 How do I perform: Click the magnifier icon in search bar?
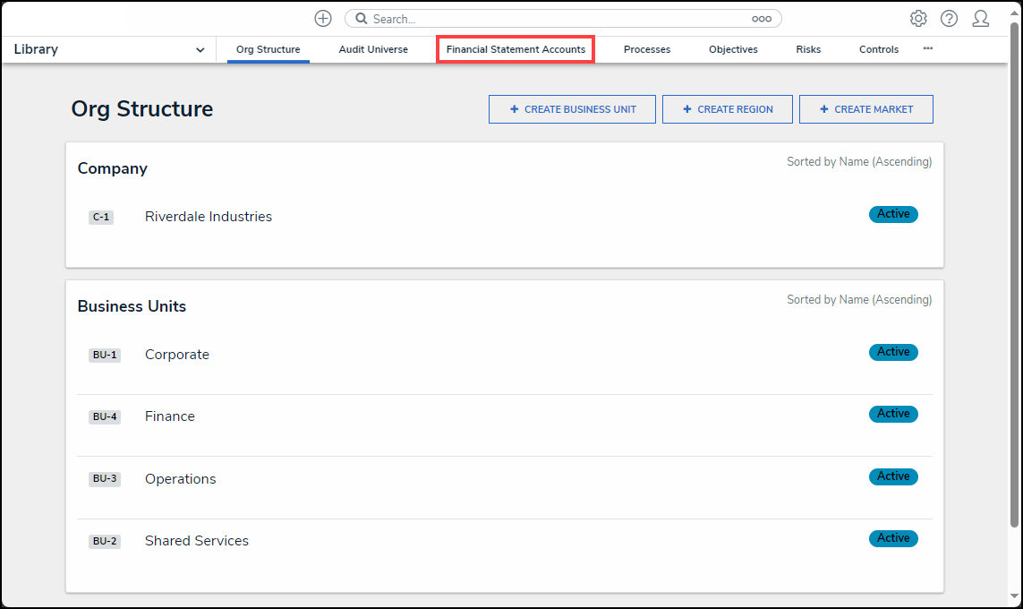pyautogui.click(x=362, y=19)
